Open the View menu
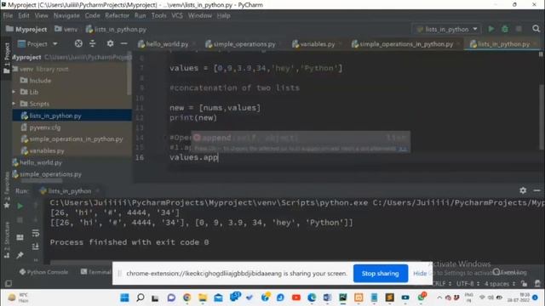The width and height of the screenshot is (545, 306). tap(42, 15)
